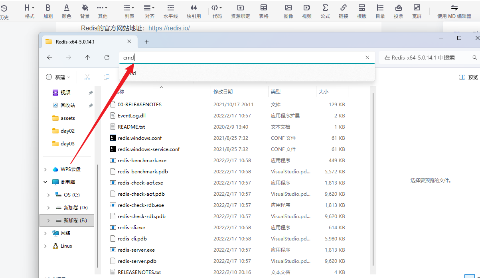The width and height of the screenshot is (480, 278).
Task: Clear the address bar text
Action: tap(367, 58)
